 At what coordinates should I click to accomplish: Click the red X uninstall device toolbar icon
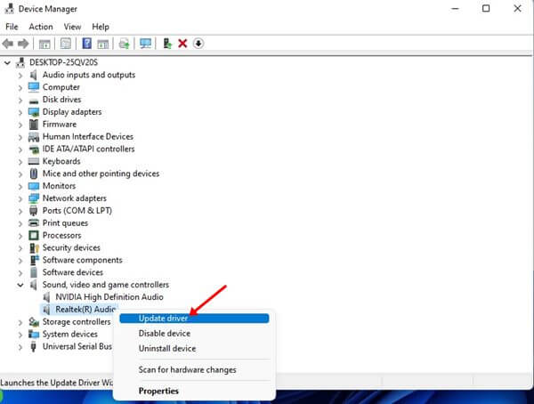pyautogui.click(x=182, y=44)
